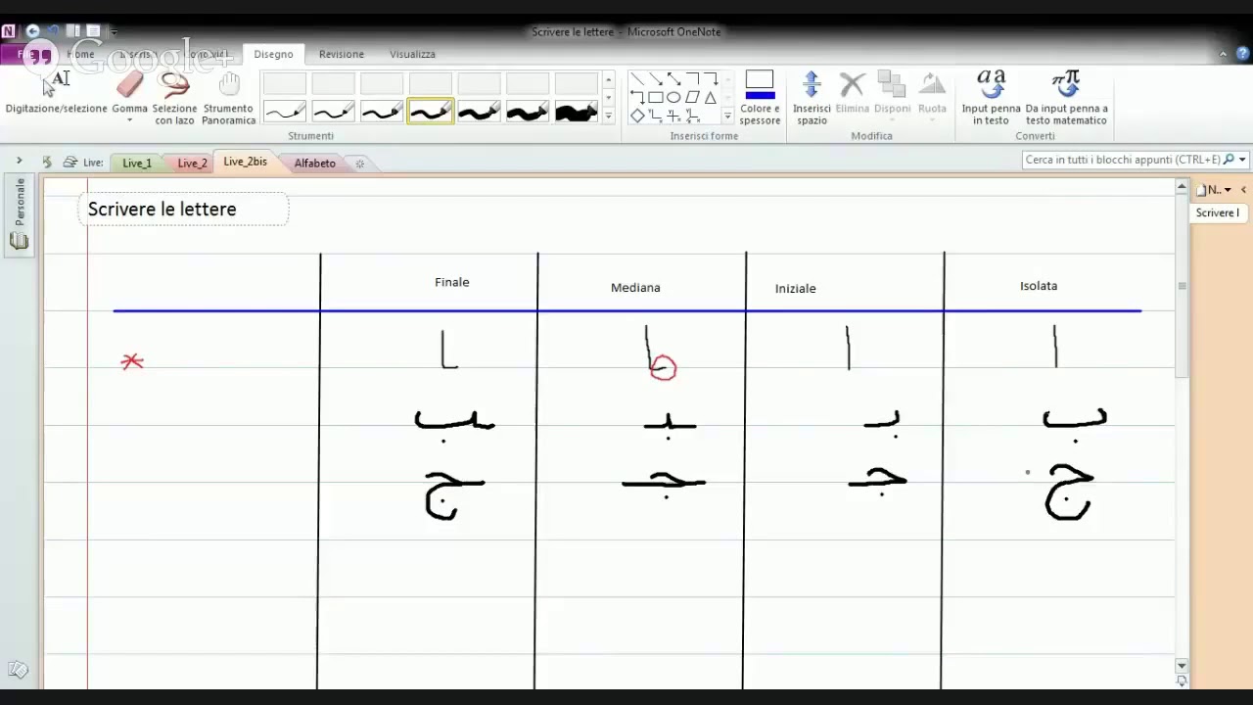Pick the sixth black pen thickness
Screen dimensions: 1253x705
528,112
